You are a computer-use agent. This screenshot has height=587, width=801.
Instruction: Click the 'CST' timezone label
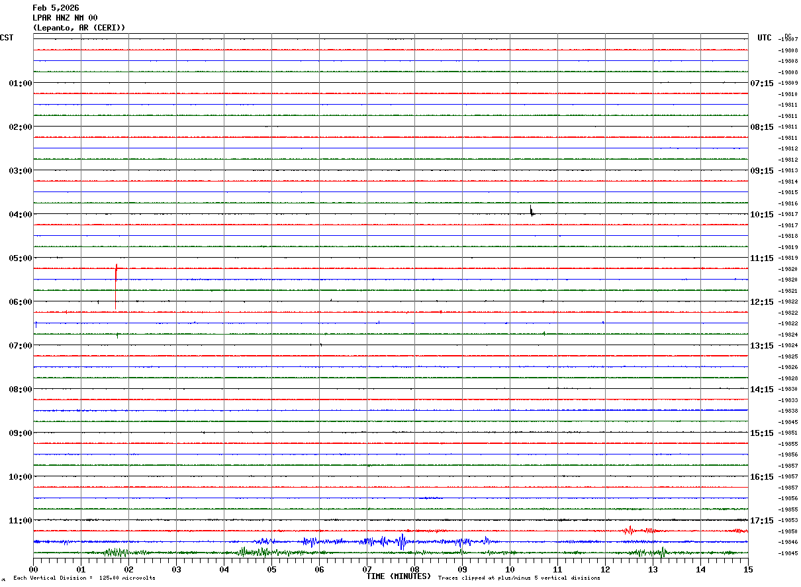(x=7, y=38)
